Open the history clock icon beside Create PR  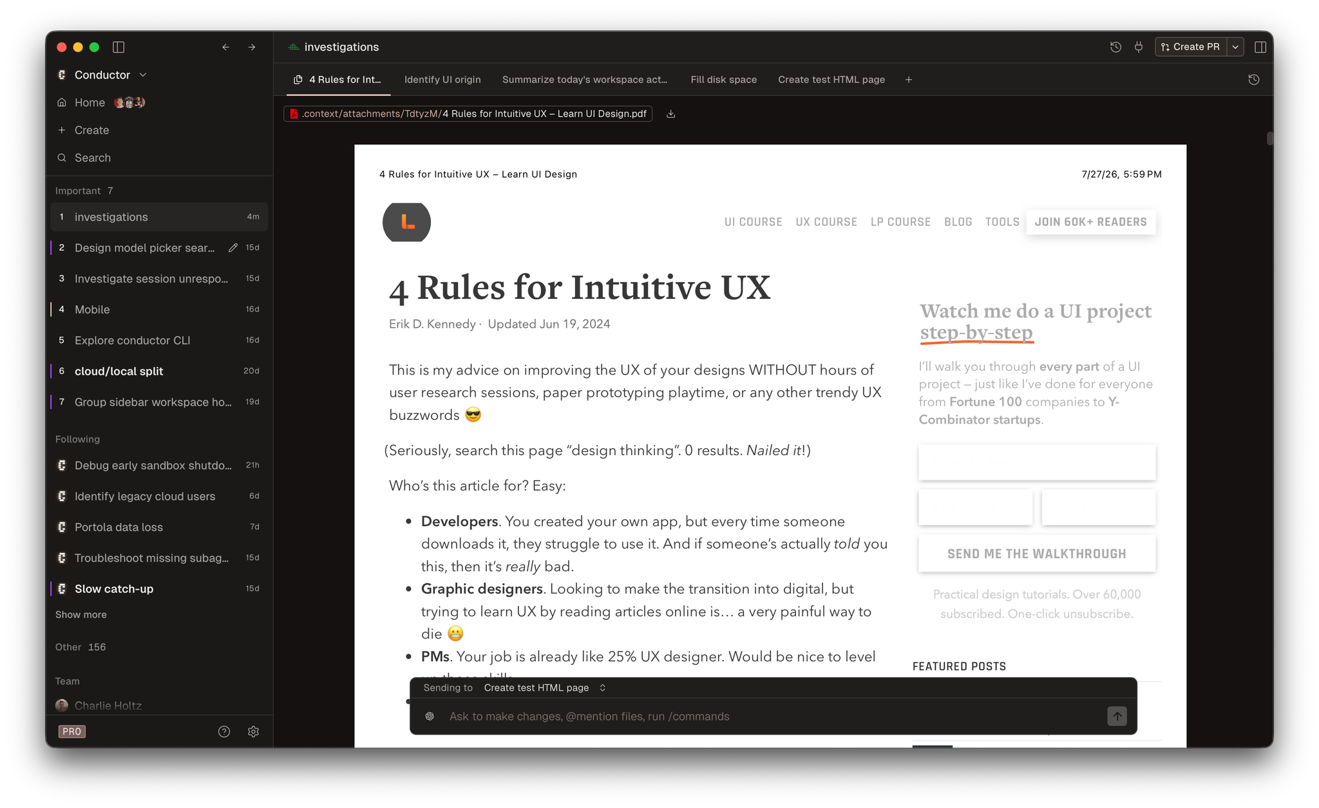[x=1115, y=47]
